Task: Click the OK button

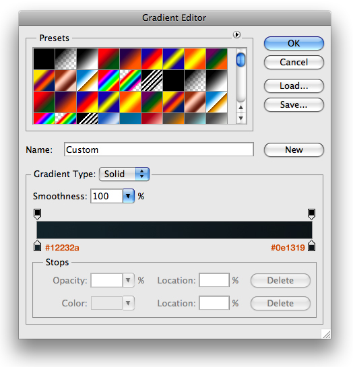Action: pyautogui.click(x=294, y=43)
